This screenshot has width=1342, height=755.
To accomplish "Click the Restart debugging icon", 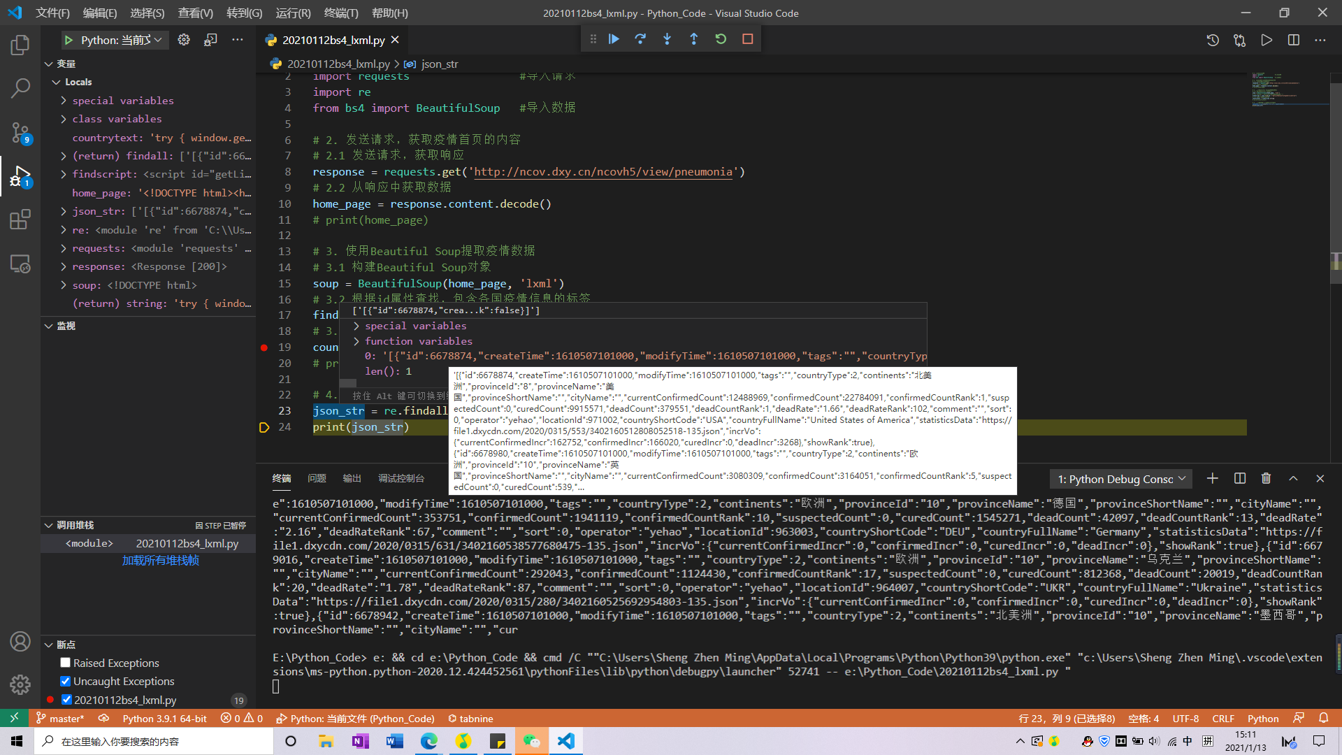I will click(x=721, y=39).
